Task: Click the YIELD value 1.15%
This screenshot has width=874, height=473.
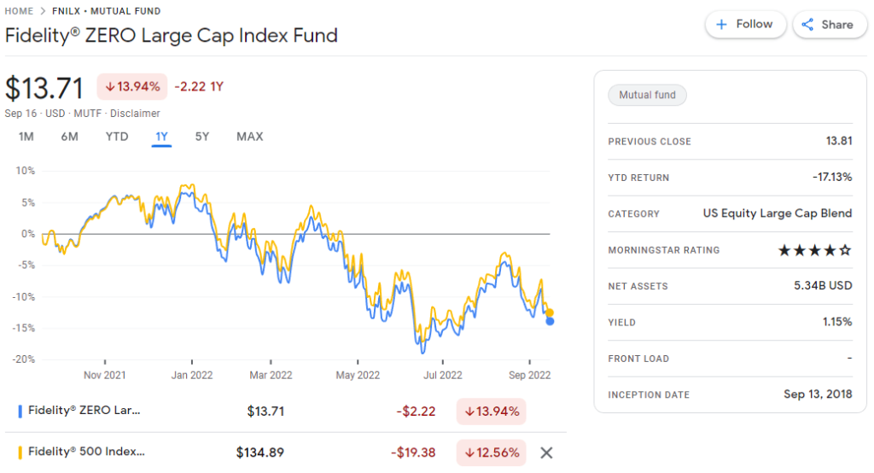Action: pos(837,322)
